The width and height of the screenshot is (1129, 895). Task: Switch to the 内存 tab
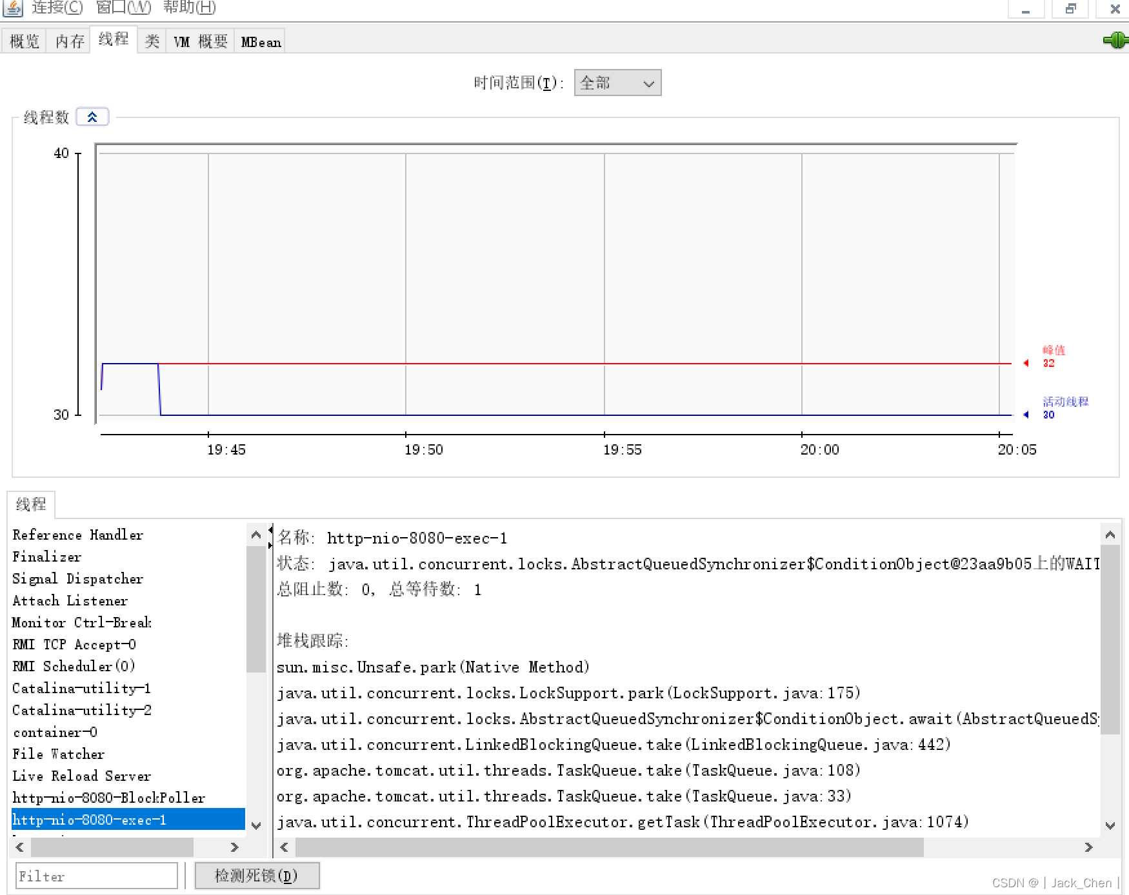tap(70, 41)
